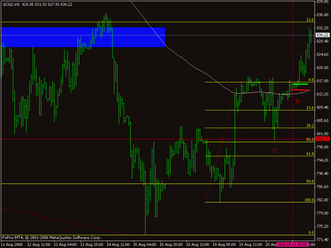Click the 786.60 price scale value
The height and width of the screenshot is (248, 331).
tap(323, 187)
